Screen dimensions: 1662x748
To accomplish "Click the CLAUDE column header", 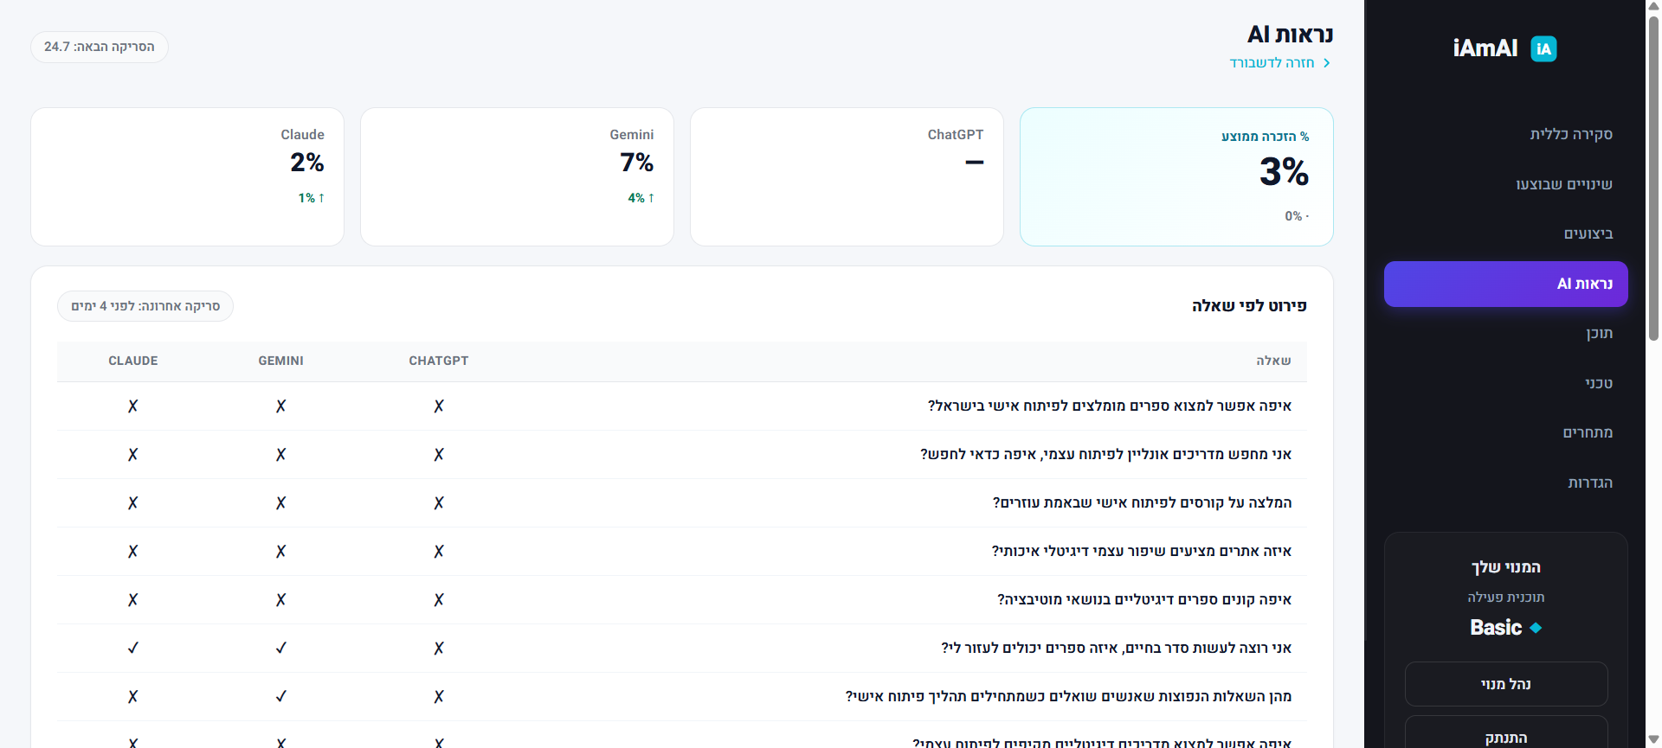I will (x=133, y=361).
